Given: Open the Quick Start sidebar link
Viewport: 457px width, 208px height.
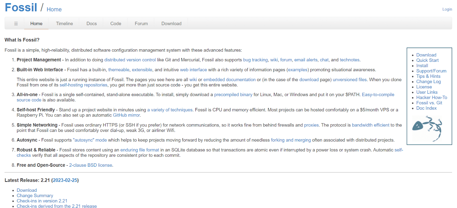Looking at the screenshot, I should (427, 60).
